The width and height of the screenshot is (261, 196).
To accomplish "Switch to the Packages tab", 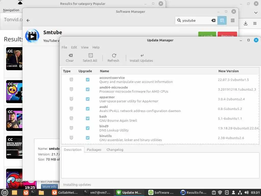I will pyautogui.click(x=94, y=150).
